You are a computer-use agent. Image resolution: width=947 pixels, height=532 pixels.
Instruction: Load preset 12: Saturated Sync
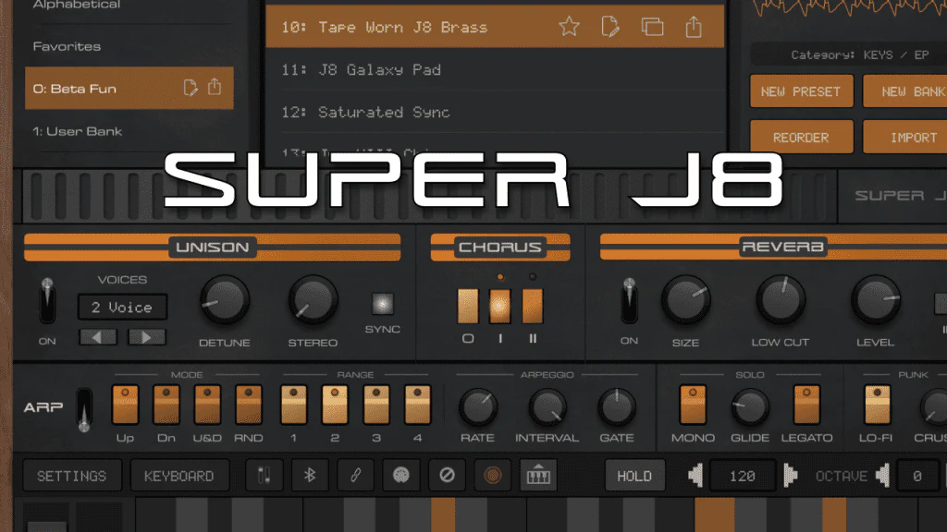496,112
